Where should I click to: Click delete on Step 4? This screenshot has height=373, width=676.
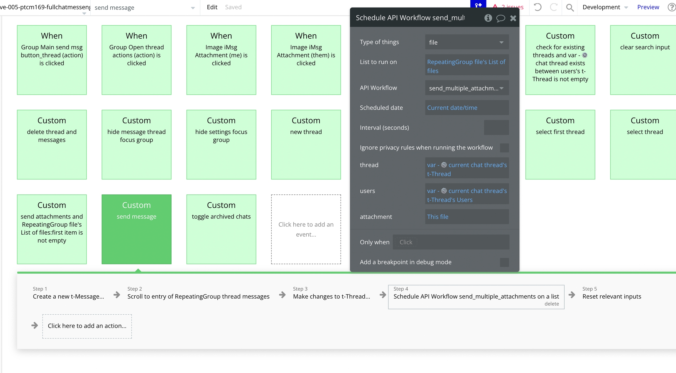click(551, 304)
